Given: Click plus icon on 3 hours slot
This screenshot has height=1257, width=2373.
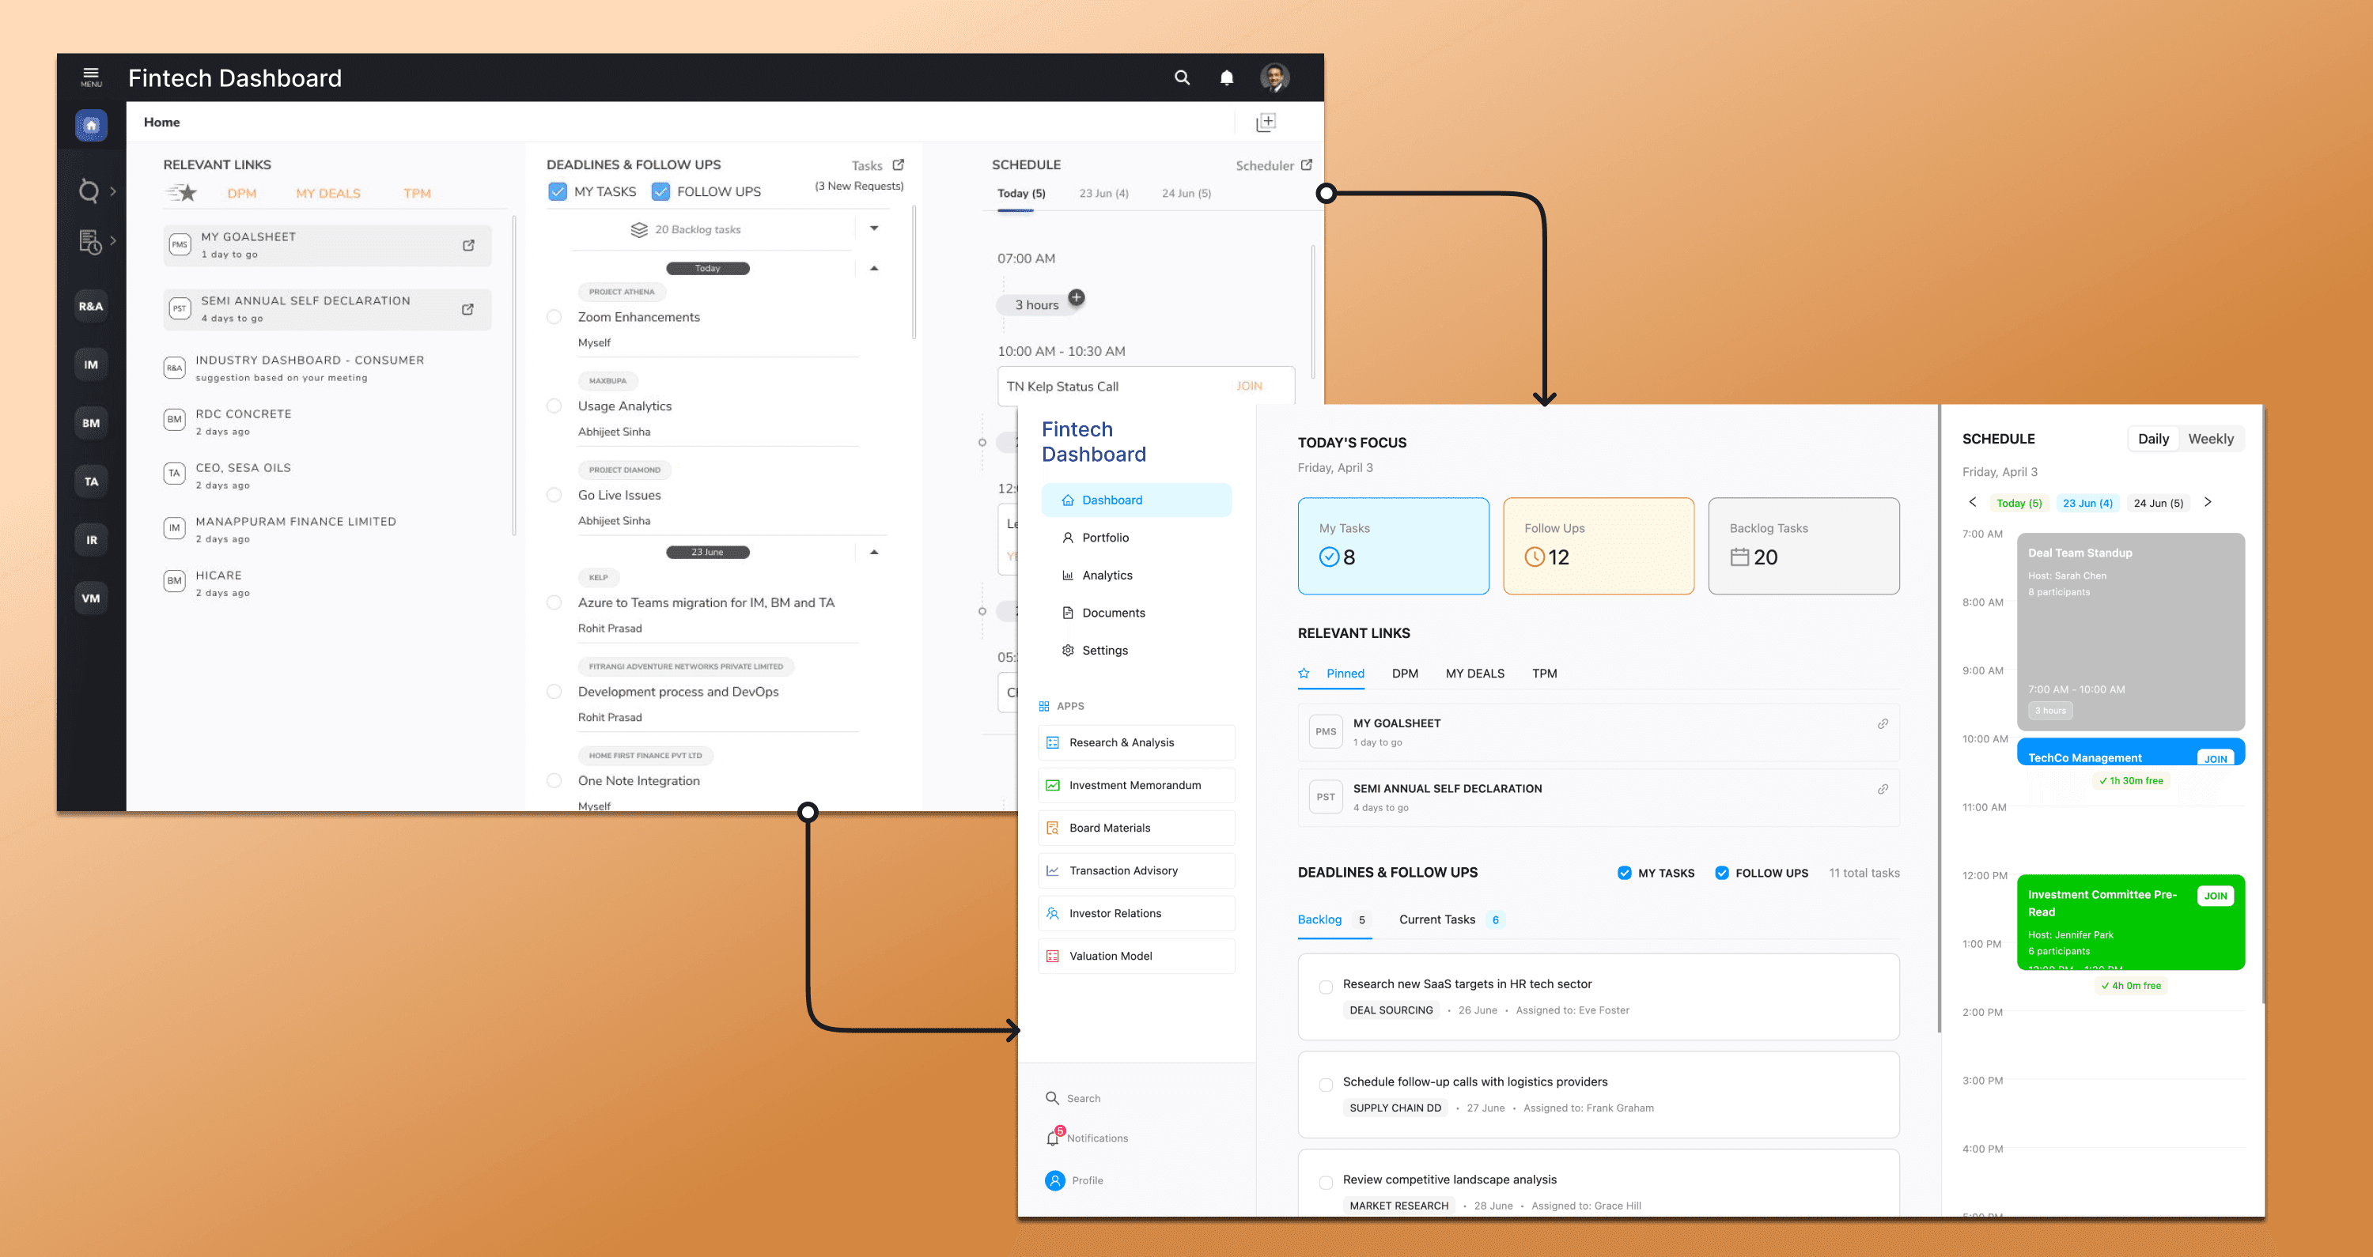Looking at the screenshot, I should pyautogui.click(x=1076, y=297).
